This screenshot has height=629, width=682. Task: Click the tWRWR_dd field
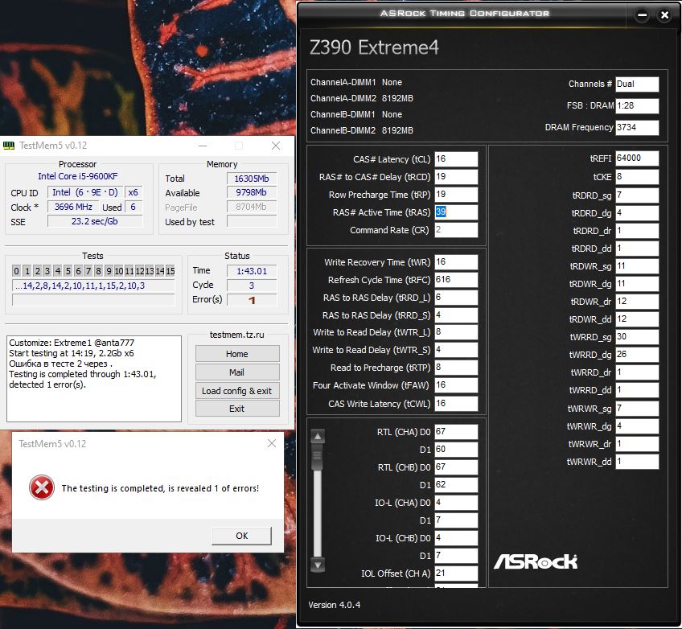(637, 462)
